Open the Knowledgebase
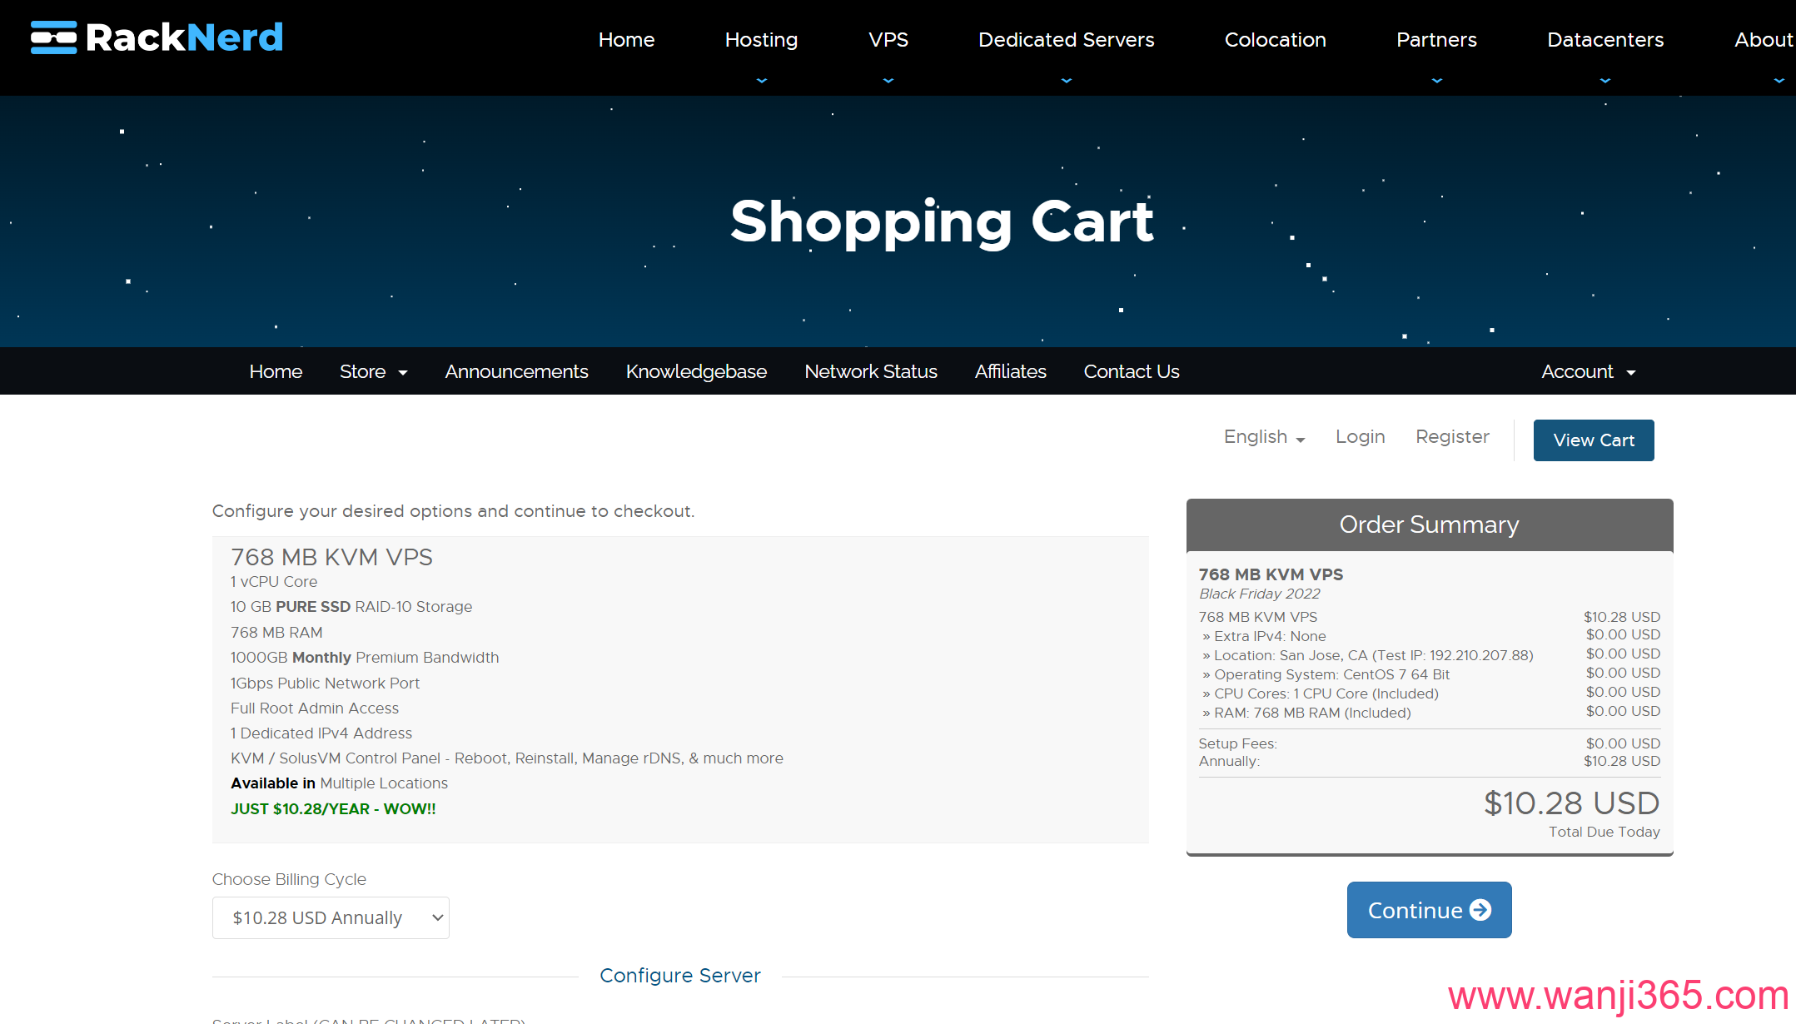The width and height of the screenshot is (1796, 1024). (x=696, y=371)
